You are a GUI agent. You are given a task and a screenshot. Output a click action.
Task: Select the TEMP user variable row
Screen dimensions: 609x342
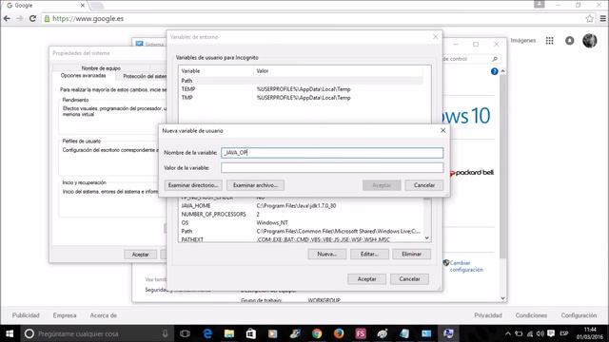click(301, 88)
